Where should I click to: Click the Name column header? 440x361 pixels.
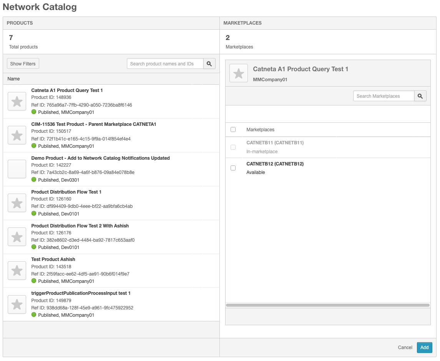coord(14,79)
